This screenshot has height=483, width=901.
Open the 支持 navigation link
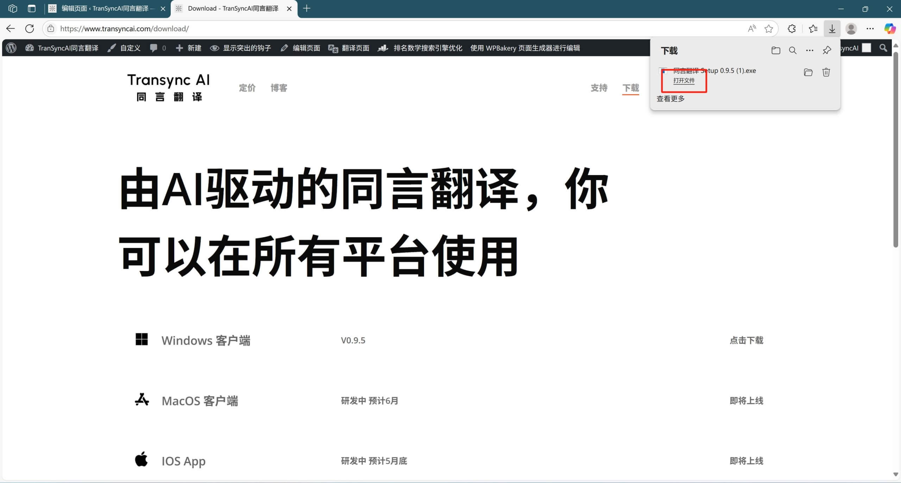[599, 88]
